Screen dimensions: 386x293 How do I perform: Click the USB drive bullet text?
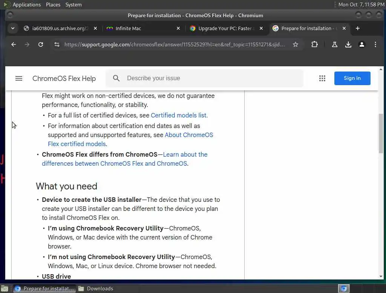(x=57, y=276)
